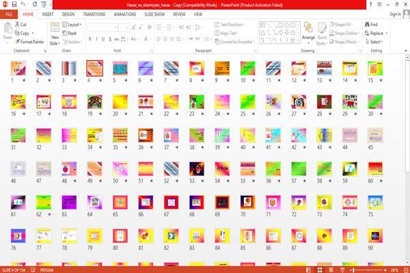Open the font size combo box
The height and width of the screenshot is (273, 410).
click(x=124, y=27)
